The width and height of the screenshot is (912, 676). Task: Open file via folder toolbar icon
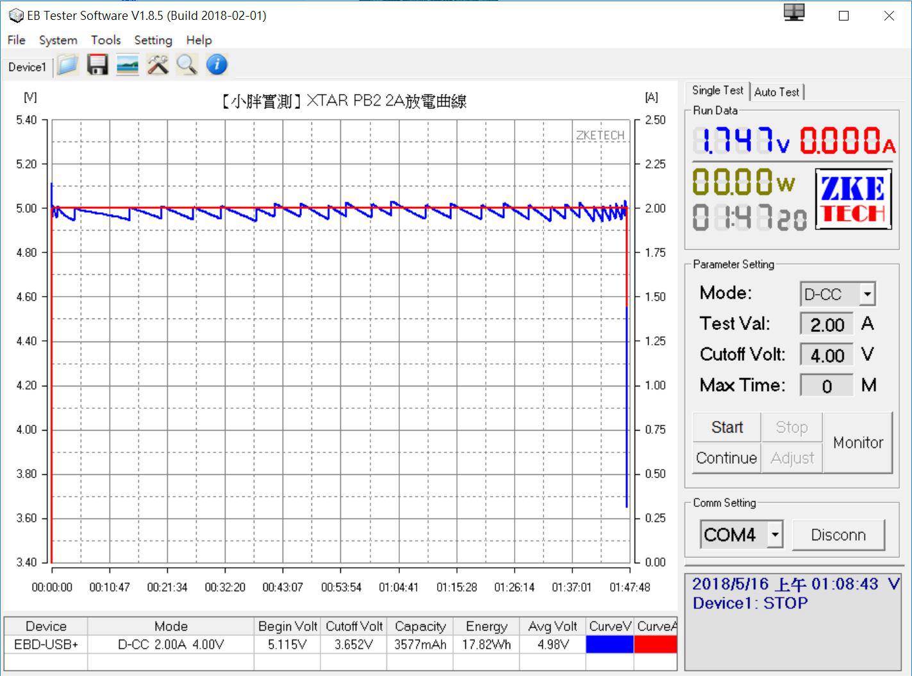pyautogui.click(x=67, y=65)
